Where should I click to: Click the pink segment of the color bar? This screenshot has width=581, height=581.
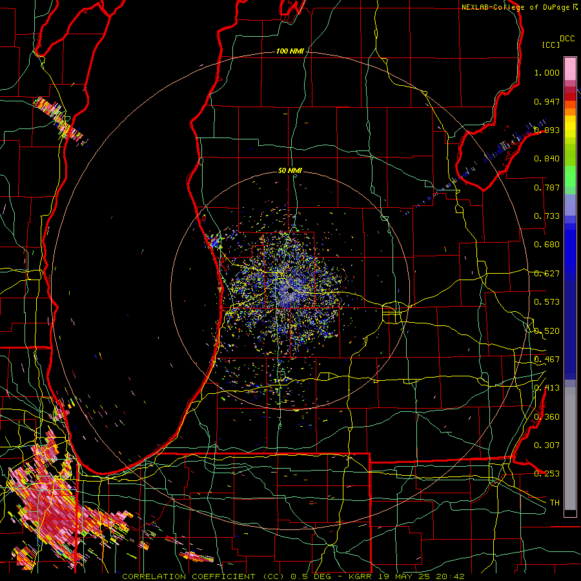point(570,68)
